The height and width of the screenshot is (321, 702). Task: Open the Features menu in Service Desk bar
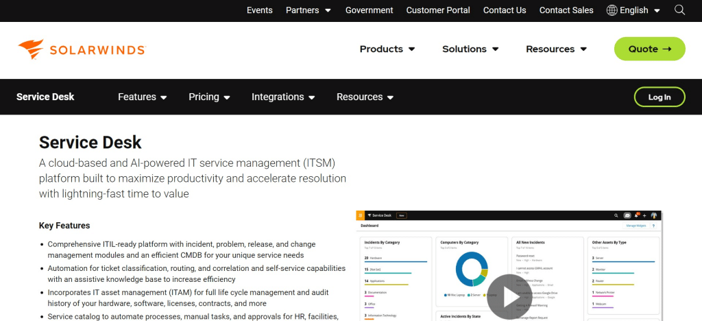click(143, 97)
